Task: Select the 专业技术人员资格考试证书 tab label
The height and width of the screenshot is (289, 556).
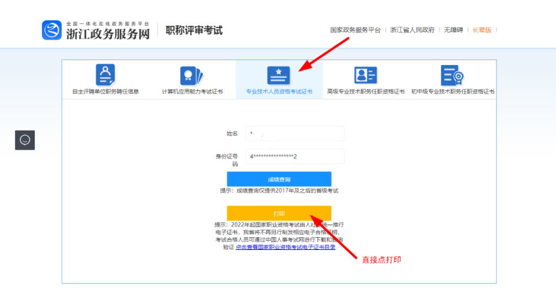Action: 279,91
